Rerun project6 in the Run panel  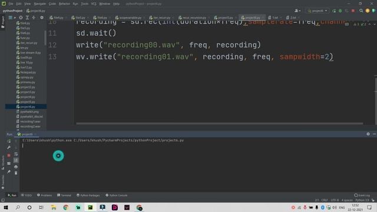pos(9,141)
